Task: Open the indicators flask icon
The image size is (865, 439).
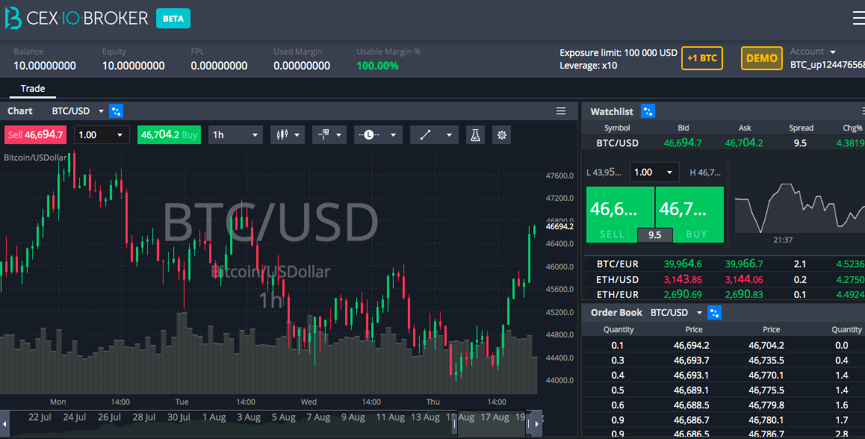Action: click(x=475, y=135)
